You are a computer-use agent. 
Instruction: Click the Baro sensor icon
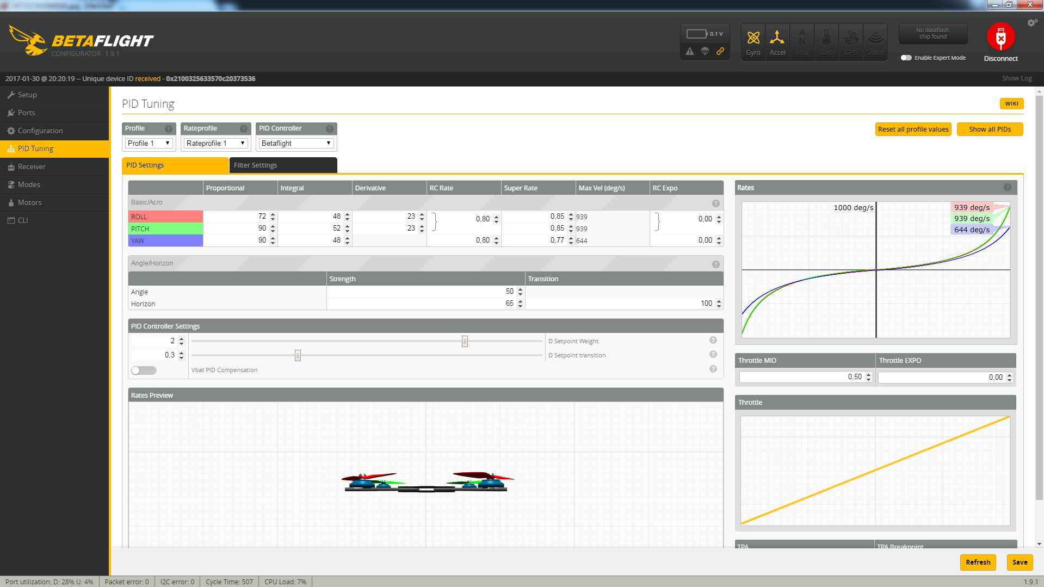pyautogui.click(x=826, y=42)
